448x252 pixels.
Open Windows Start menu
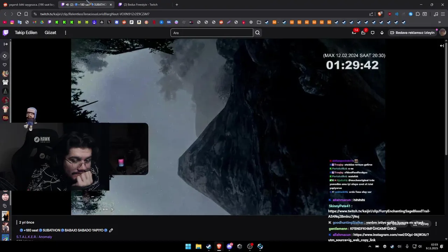(x=188, y=246)
